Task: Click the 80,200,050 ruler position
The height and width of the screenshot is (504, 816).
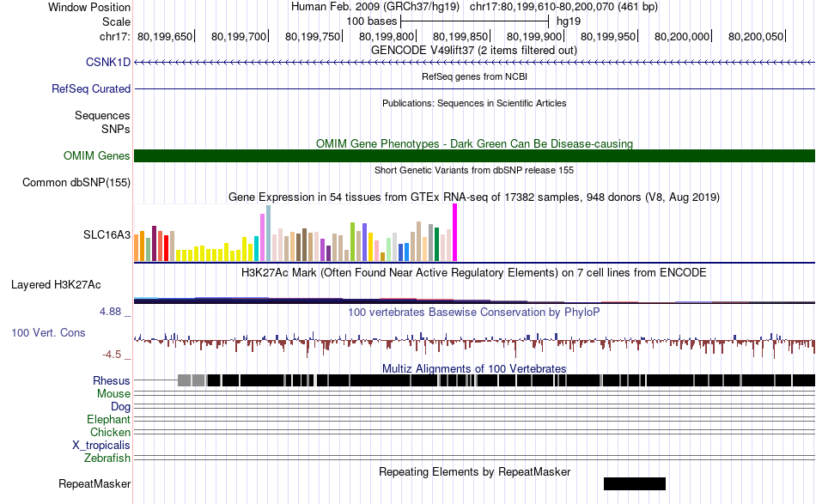Action: coord(756,36)
